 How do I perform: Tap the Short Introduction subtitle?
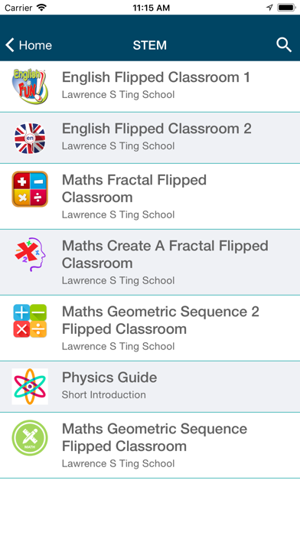pyautogui.click(x=103, y=394)
